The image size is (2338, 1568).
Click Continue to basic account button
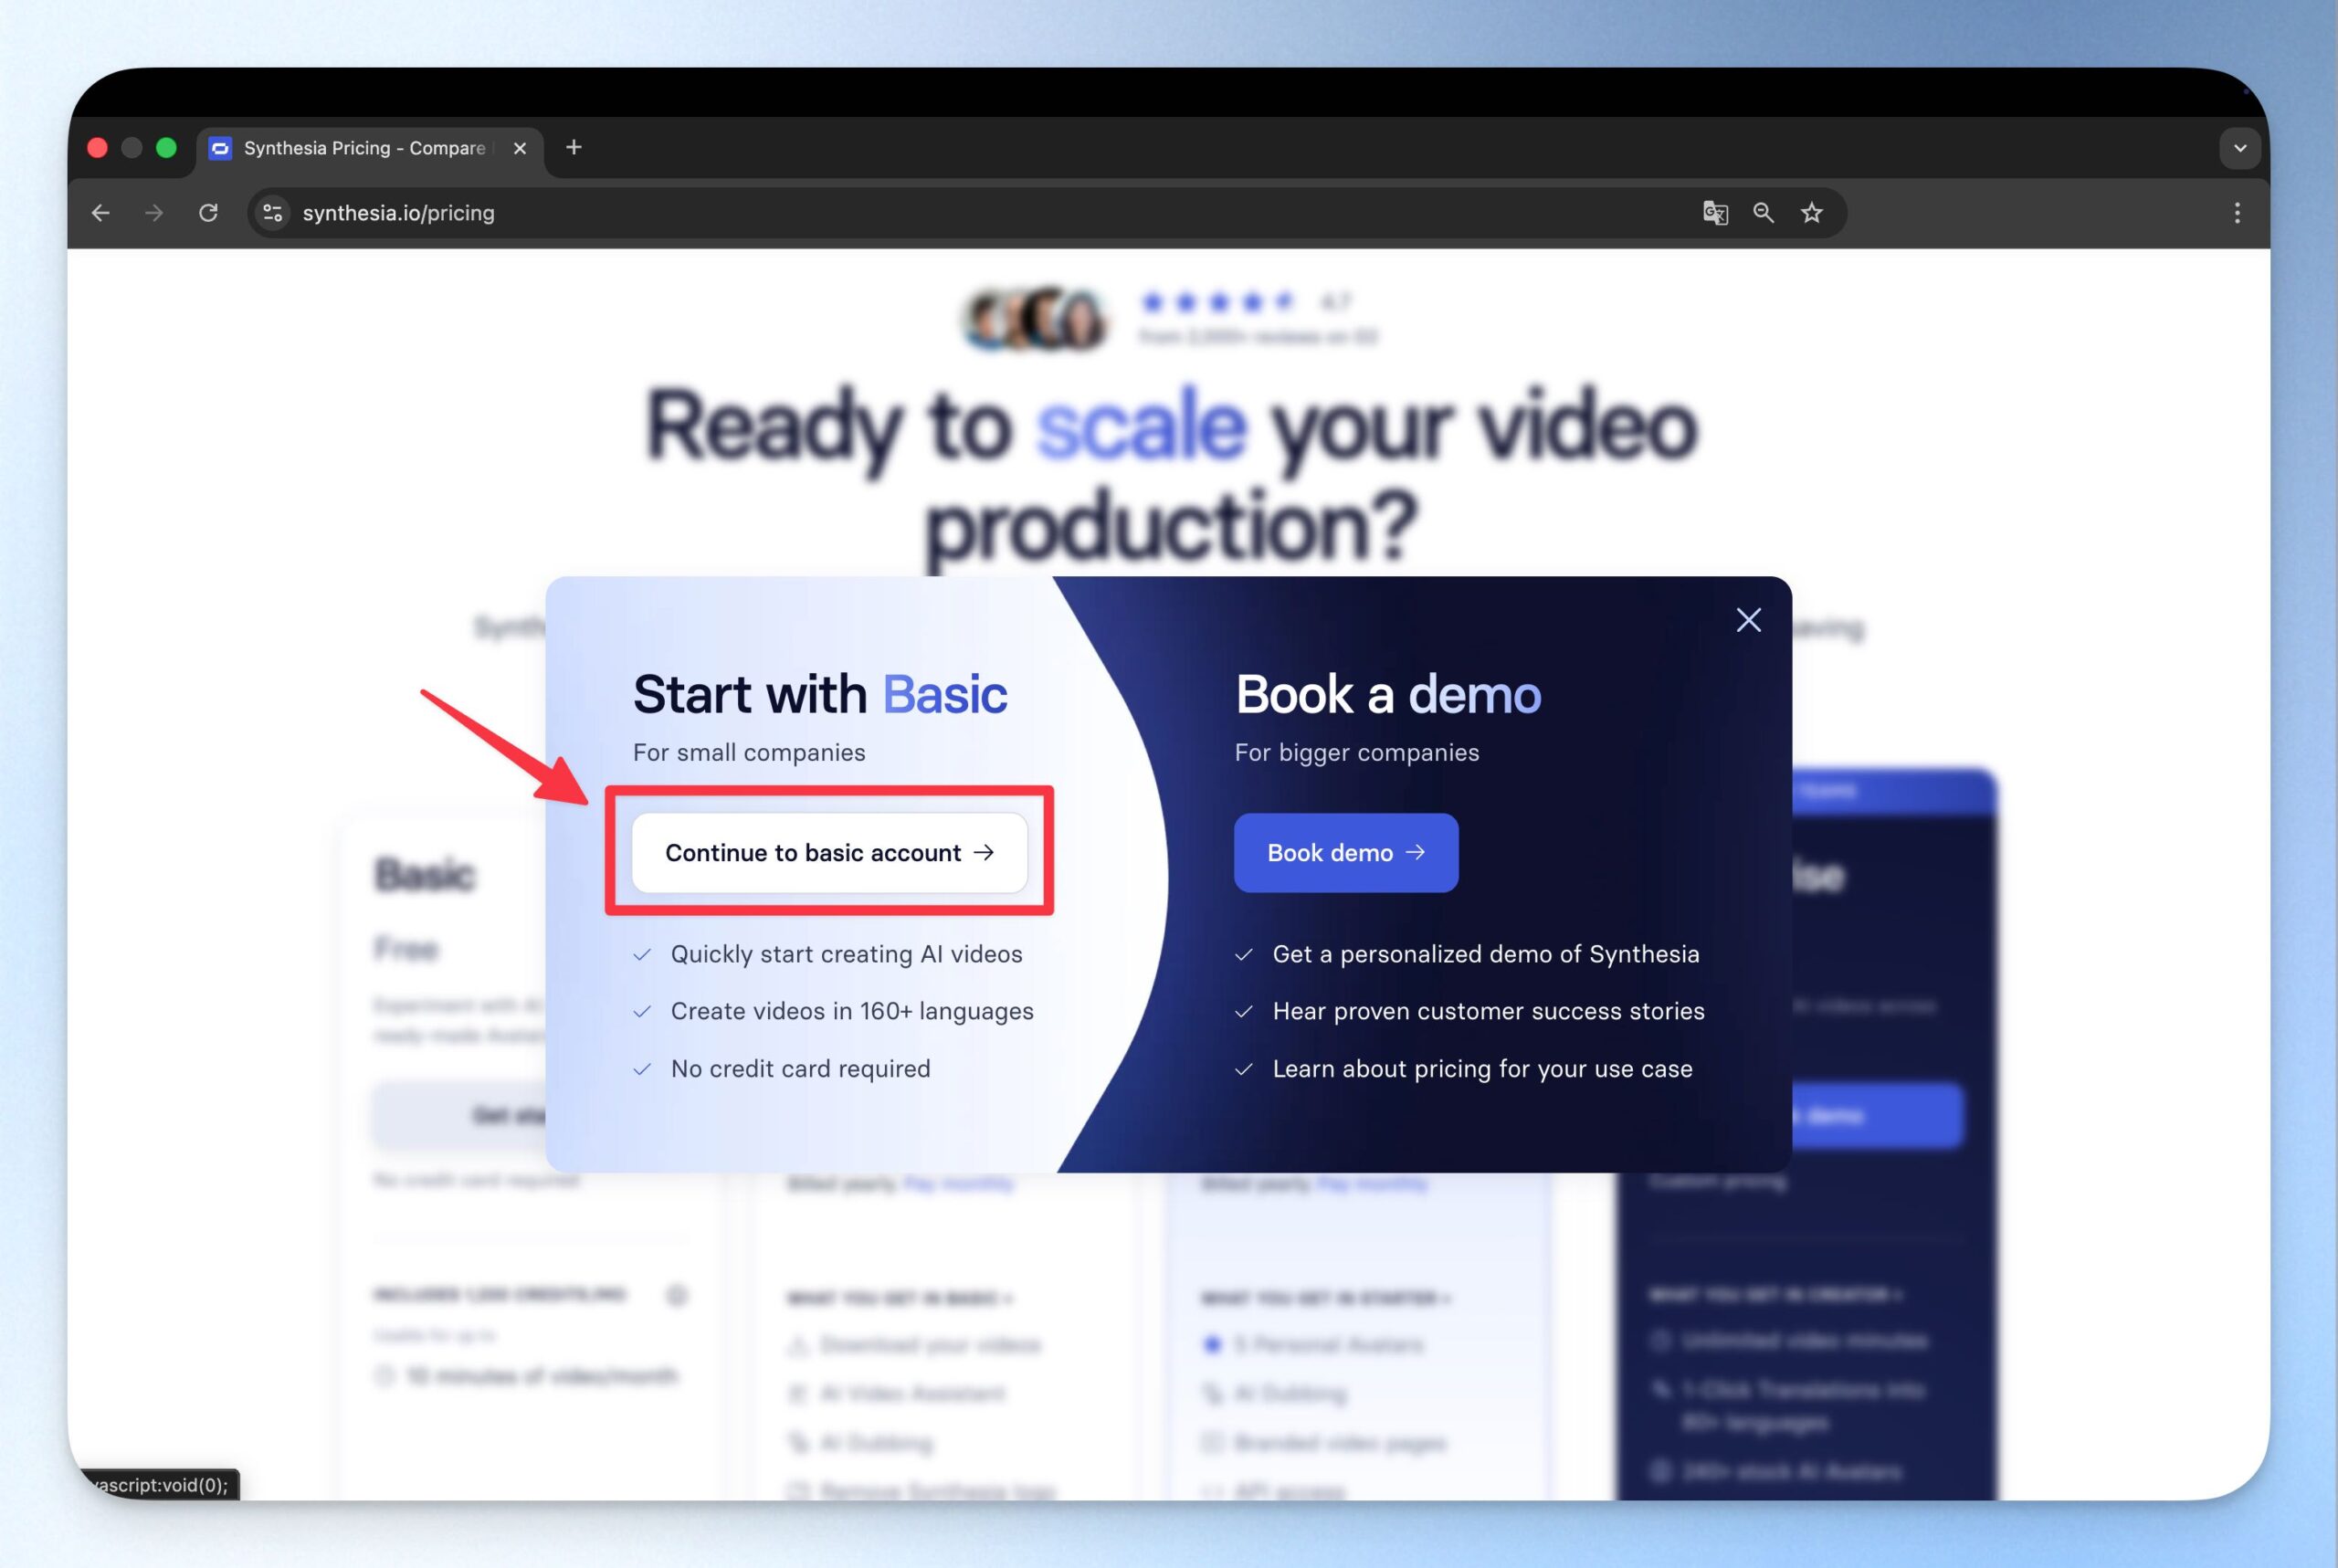pyautogui.click(x=829, y=852)
